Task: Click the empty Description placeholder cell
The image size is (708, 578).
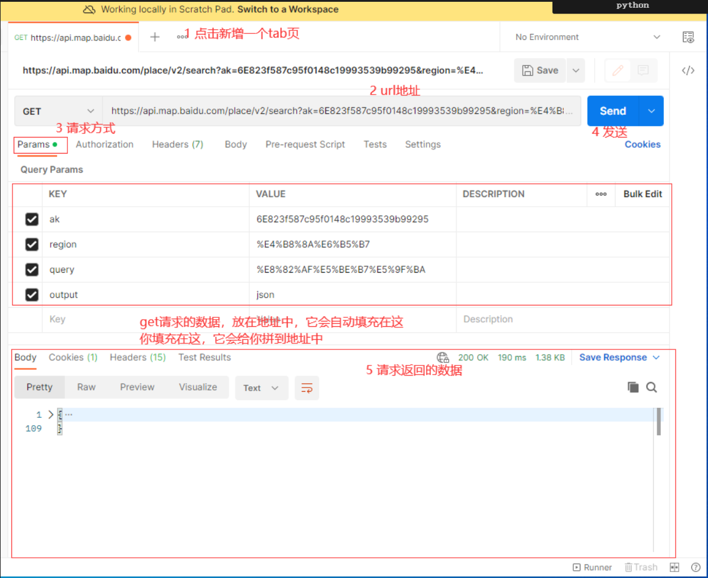Action: point(562,319)
